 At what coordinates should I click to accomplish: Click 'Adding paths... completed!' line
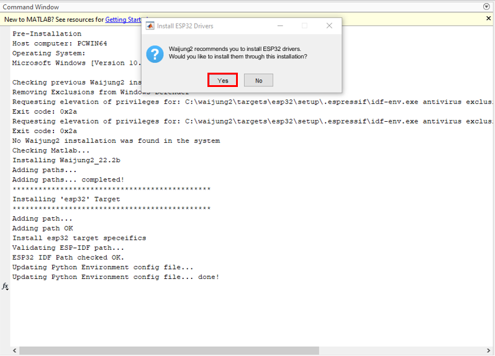68,180
